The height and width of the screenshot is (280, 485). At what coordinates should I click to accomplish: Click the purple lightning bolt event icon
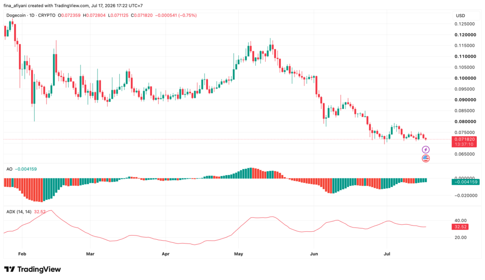426,150
